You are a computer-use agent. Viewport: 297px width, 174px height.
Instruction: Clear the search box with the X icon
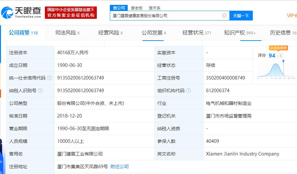pyautogui.click(x=224, y=16)
